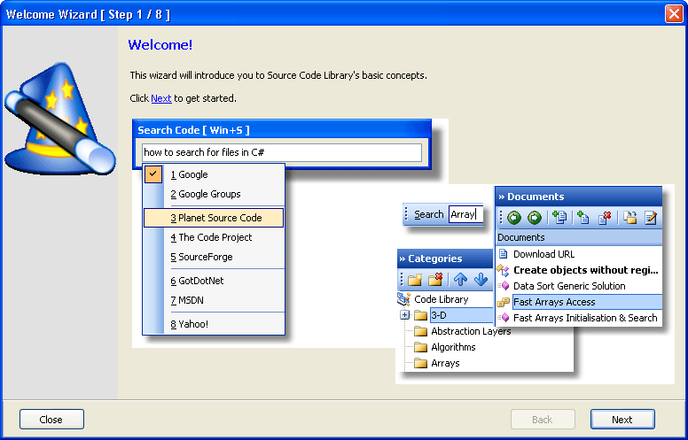Click the green back arrow in Documents toolbar
The width and height of the screenshot is (688, 440).
point(514,218)
